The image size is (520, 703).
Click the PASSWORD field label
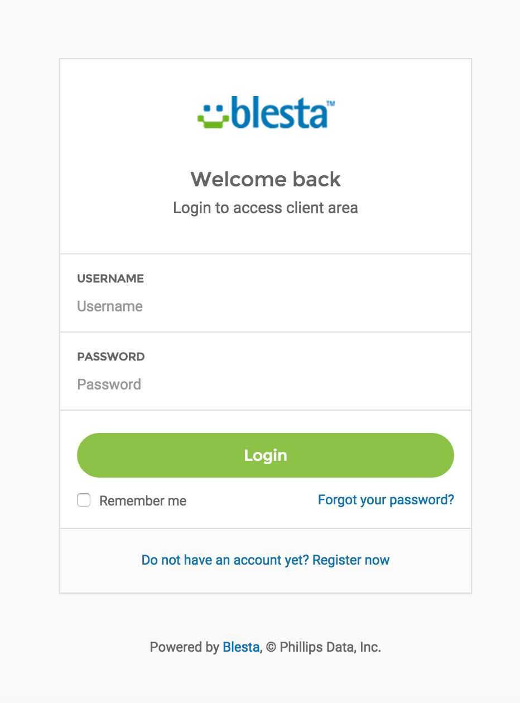tap(111, 357)
